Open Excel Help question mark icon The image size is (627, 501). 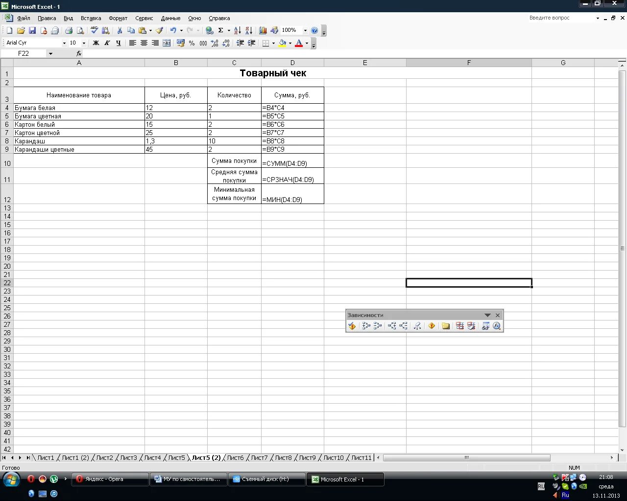(x=314, y=30)
